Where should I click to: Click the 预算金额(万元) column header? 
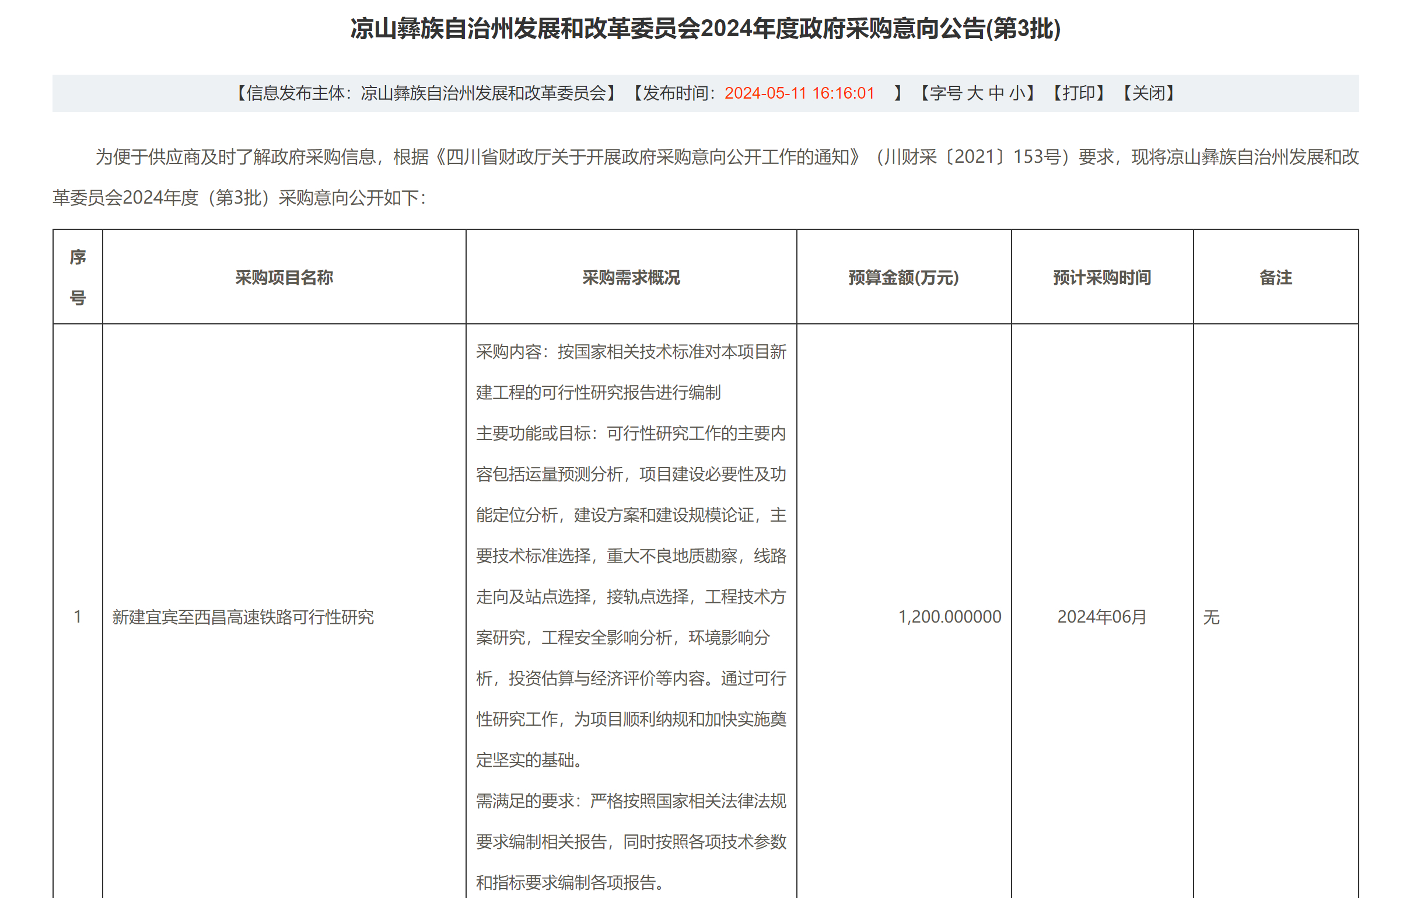(x=904, y=277)
